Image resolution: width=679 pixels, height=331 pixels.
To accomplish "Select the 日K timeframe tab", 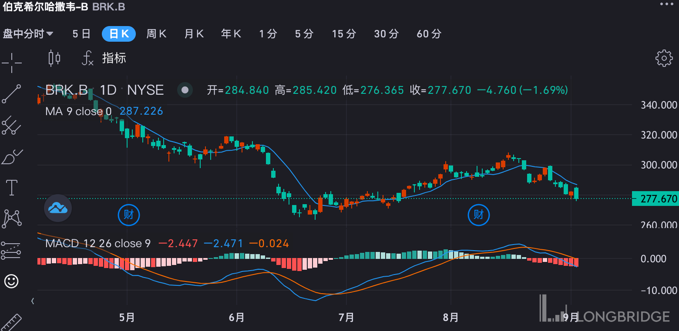I will (x=119, y=34).
